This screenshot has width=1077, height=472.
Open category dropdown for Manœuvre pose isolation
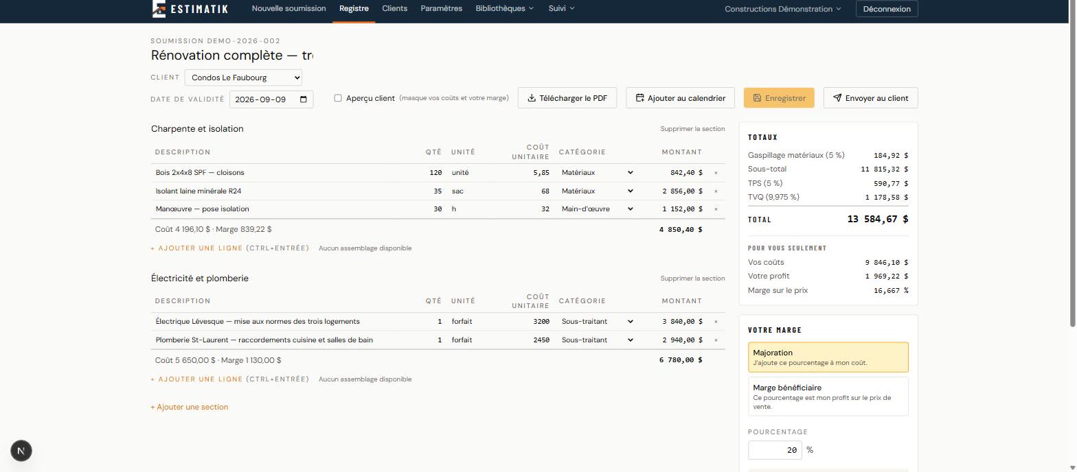pyautogui.click(x=597, y=209)
